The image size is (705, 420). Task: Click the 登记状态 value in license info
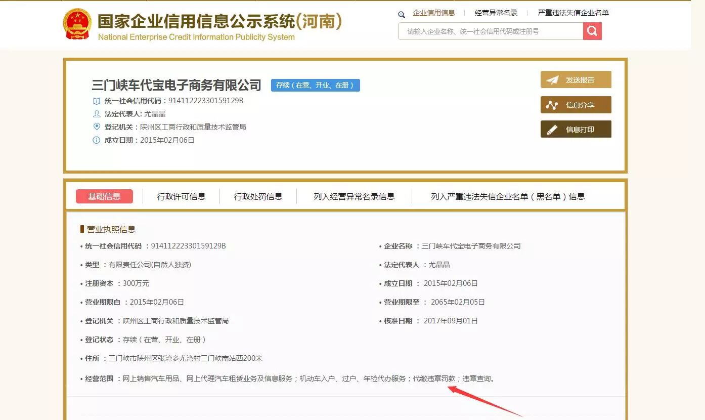click(164, 340)
